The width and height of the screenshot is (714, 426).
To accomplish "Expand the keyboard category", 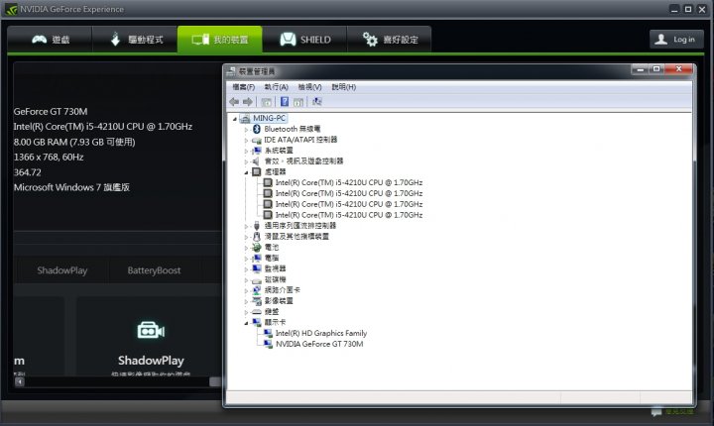I will click(x=246, y=312).
